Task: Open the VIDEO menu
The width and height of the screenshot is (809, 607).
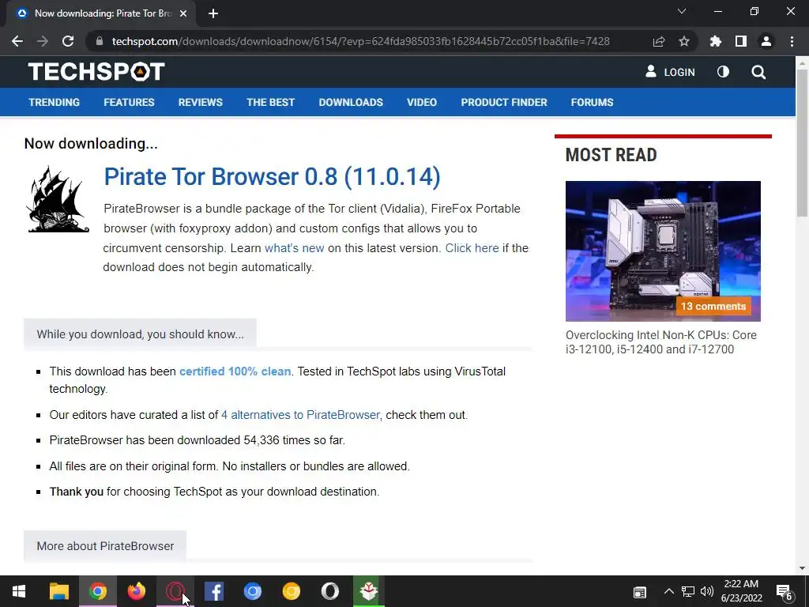Action: (x=422, y=102)
